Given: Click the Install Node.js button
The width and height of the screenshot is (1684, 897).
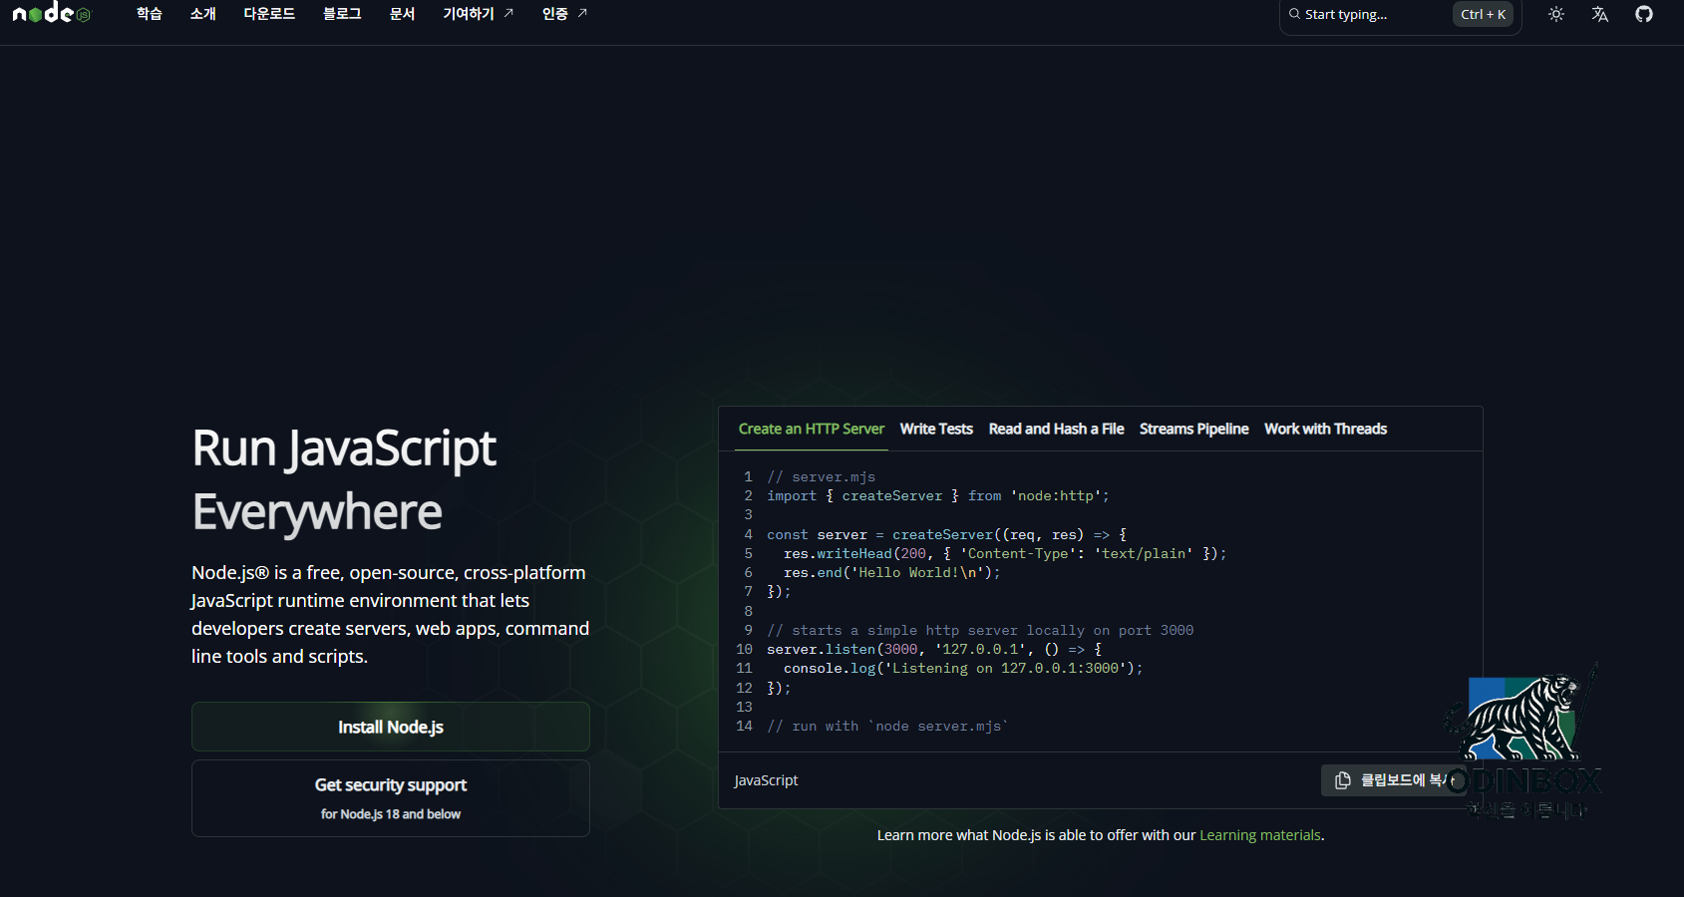Looking at the screenshot, I should 391,727.
